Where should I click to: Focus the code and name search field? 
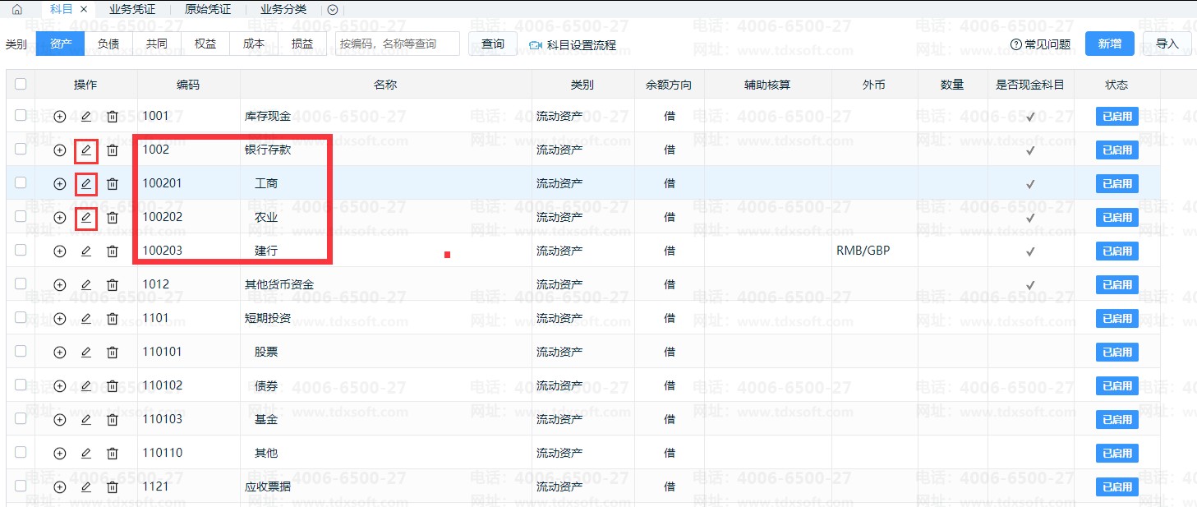click(x=398, y=44)
